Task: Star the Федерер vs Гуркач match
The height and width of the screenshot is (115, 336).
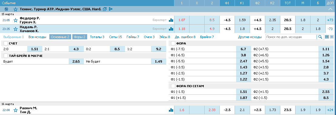Action: (x=15, y=20)
